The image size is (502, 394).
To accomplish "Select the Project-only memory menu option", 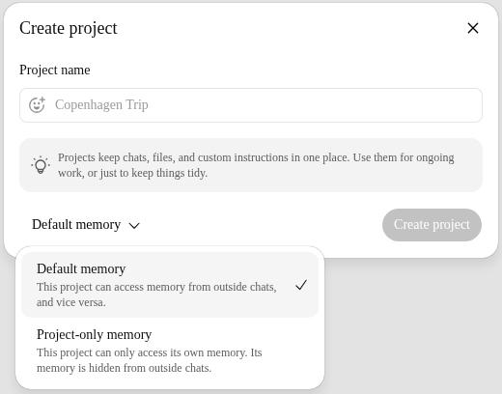I will (170, 351).
